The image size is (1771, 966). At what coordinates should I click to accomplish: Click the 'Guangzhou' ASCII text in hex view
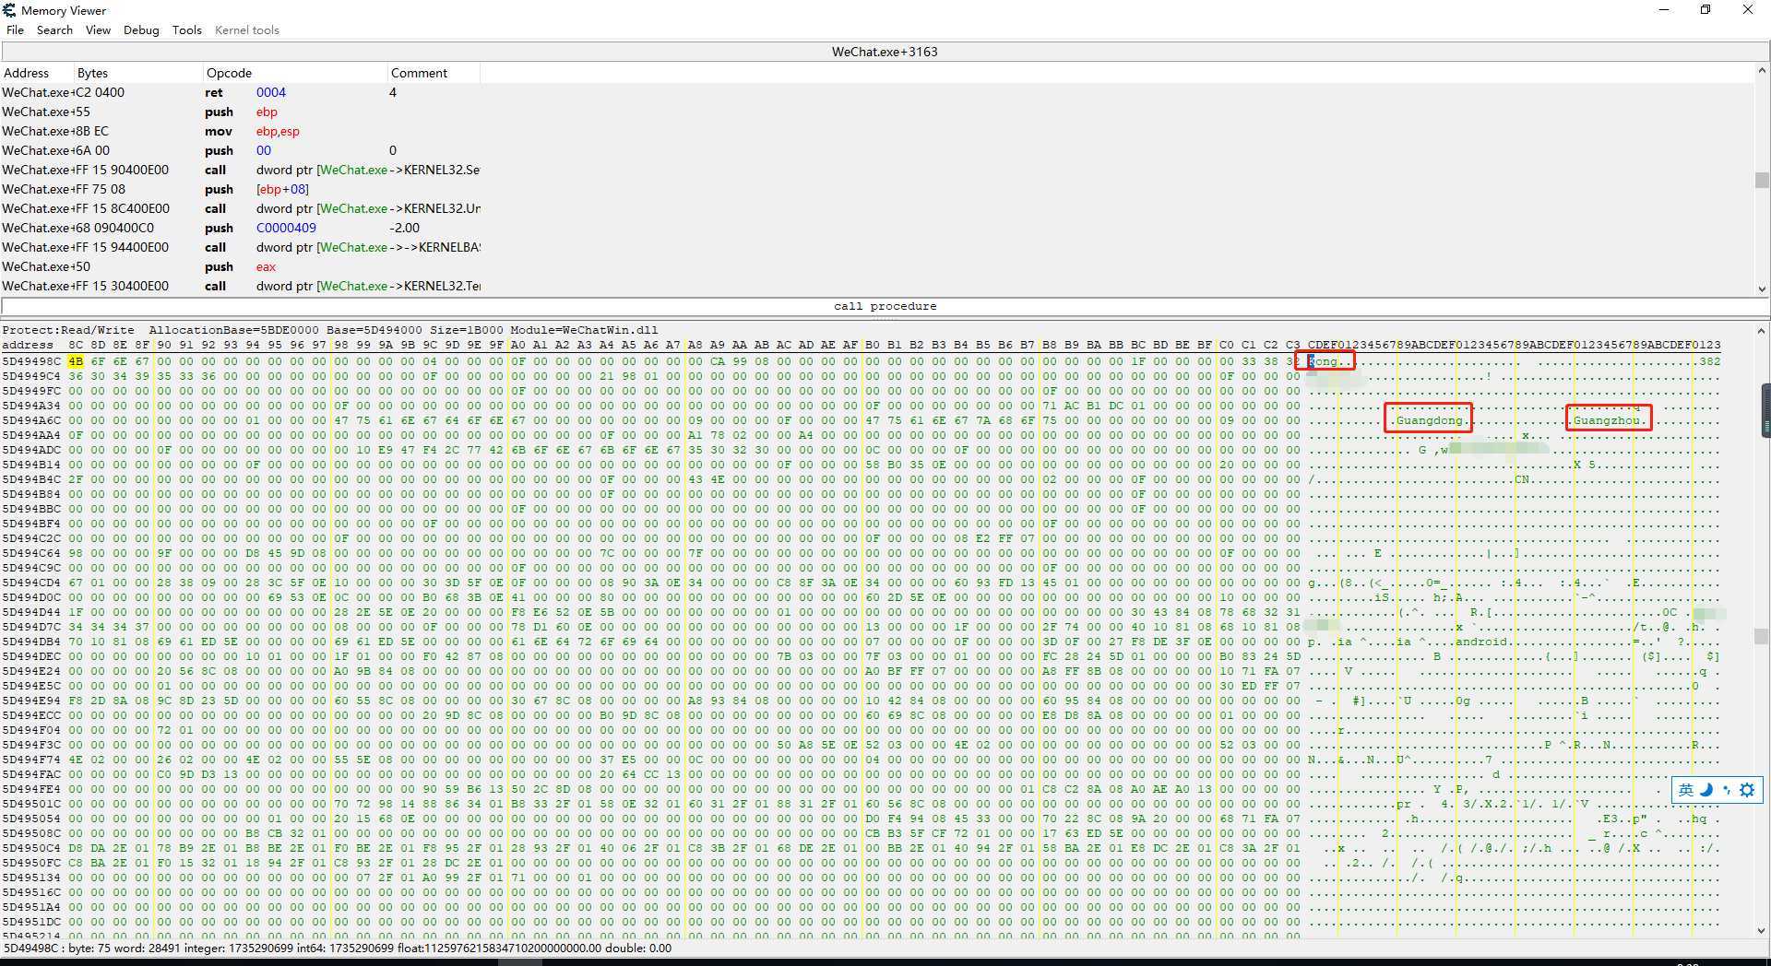point(1607,420)
